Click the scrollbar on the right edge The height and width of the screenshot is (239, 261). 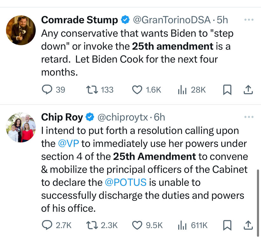click(258, 194)
